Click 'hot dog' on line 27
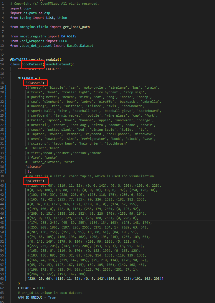The height and width of the screenshot is (303, 215). tap(80, 125)
